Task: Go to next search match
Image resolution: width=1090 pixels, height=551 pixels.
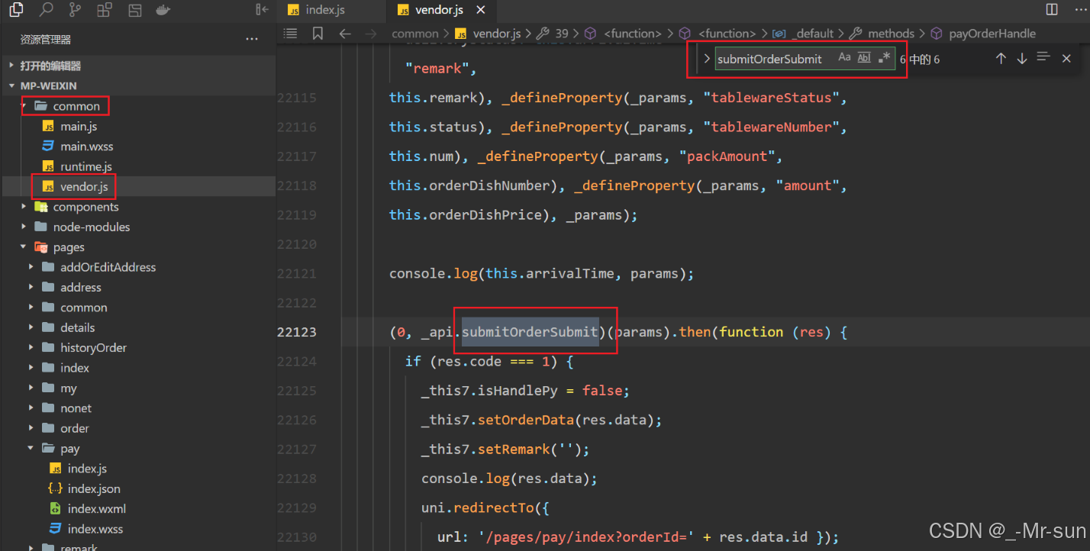Action: [x=1022, y=59]
